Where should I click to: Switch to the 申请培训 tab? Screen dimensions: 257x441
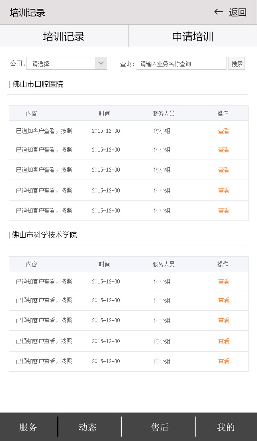click(x=193, y=36)
